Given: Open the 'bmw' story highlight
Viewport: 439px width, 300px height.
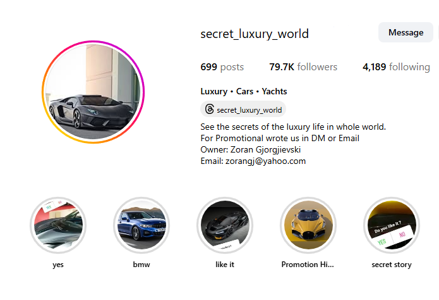Looking at the screenshot, I should tap(141, 225).
